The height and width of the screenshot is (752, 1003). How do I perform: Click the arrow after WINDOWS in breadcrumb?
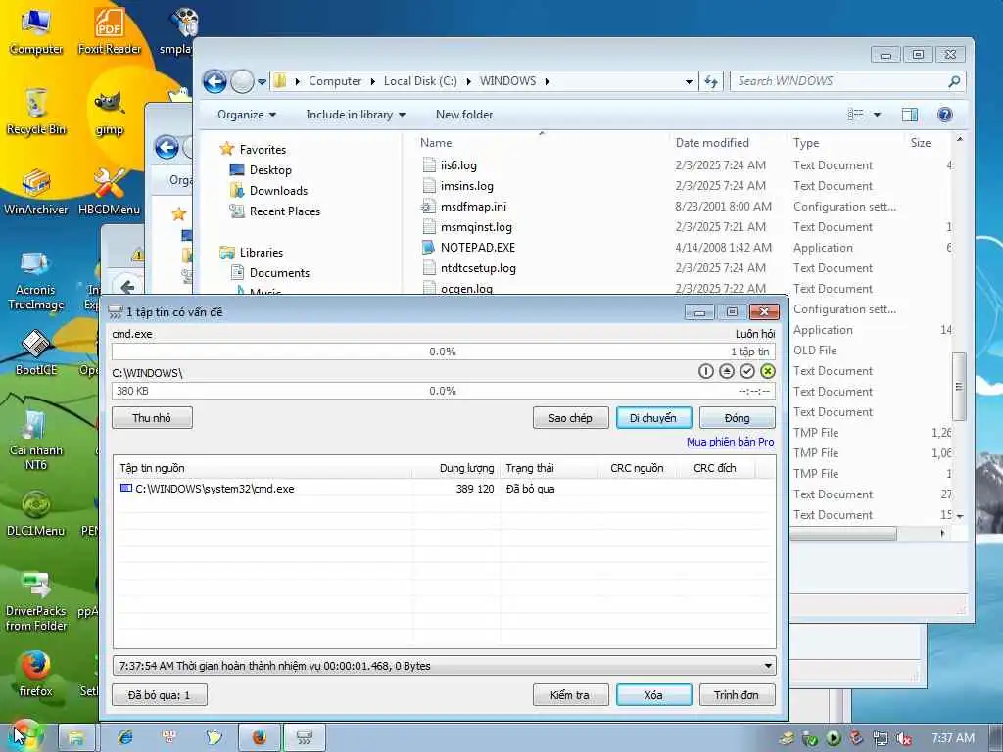point(547,81)
